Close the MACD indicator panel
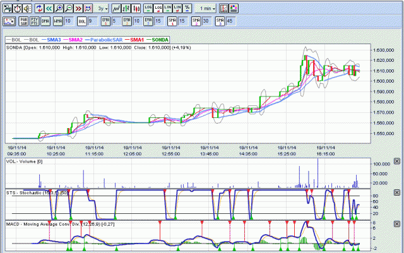The width and height of the screenshot is (404, 253). [x=396, y=225]
